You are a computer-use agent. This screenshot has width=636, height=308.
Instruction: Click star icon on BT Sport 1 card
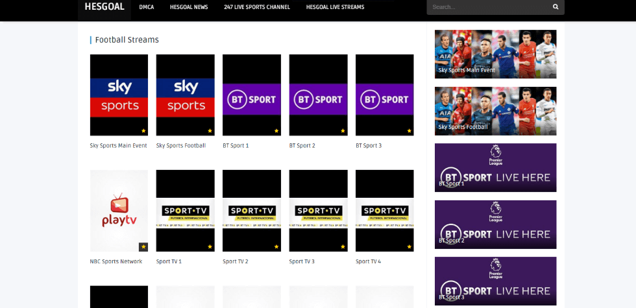276,131
